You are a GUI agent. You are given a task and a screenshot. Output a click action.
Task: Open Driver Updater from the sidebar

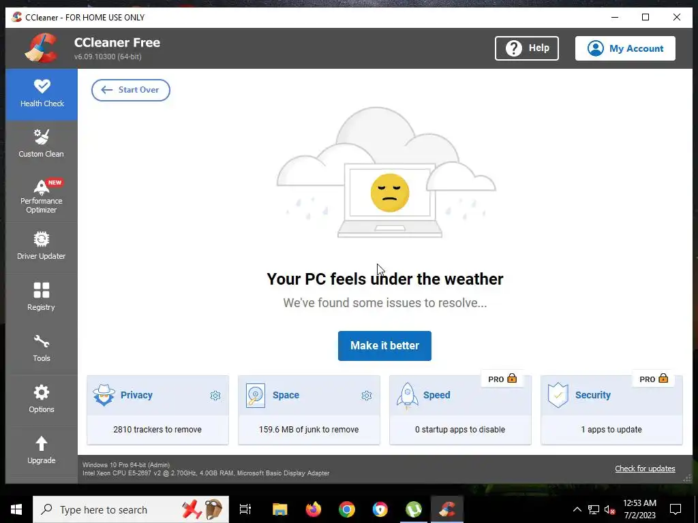tap(42, 247)
